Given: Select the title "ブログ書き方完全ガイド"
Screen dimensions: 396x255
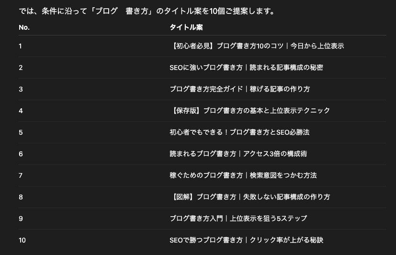Looking at the screenshot, I should tap(239, 89).
